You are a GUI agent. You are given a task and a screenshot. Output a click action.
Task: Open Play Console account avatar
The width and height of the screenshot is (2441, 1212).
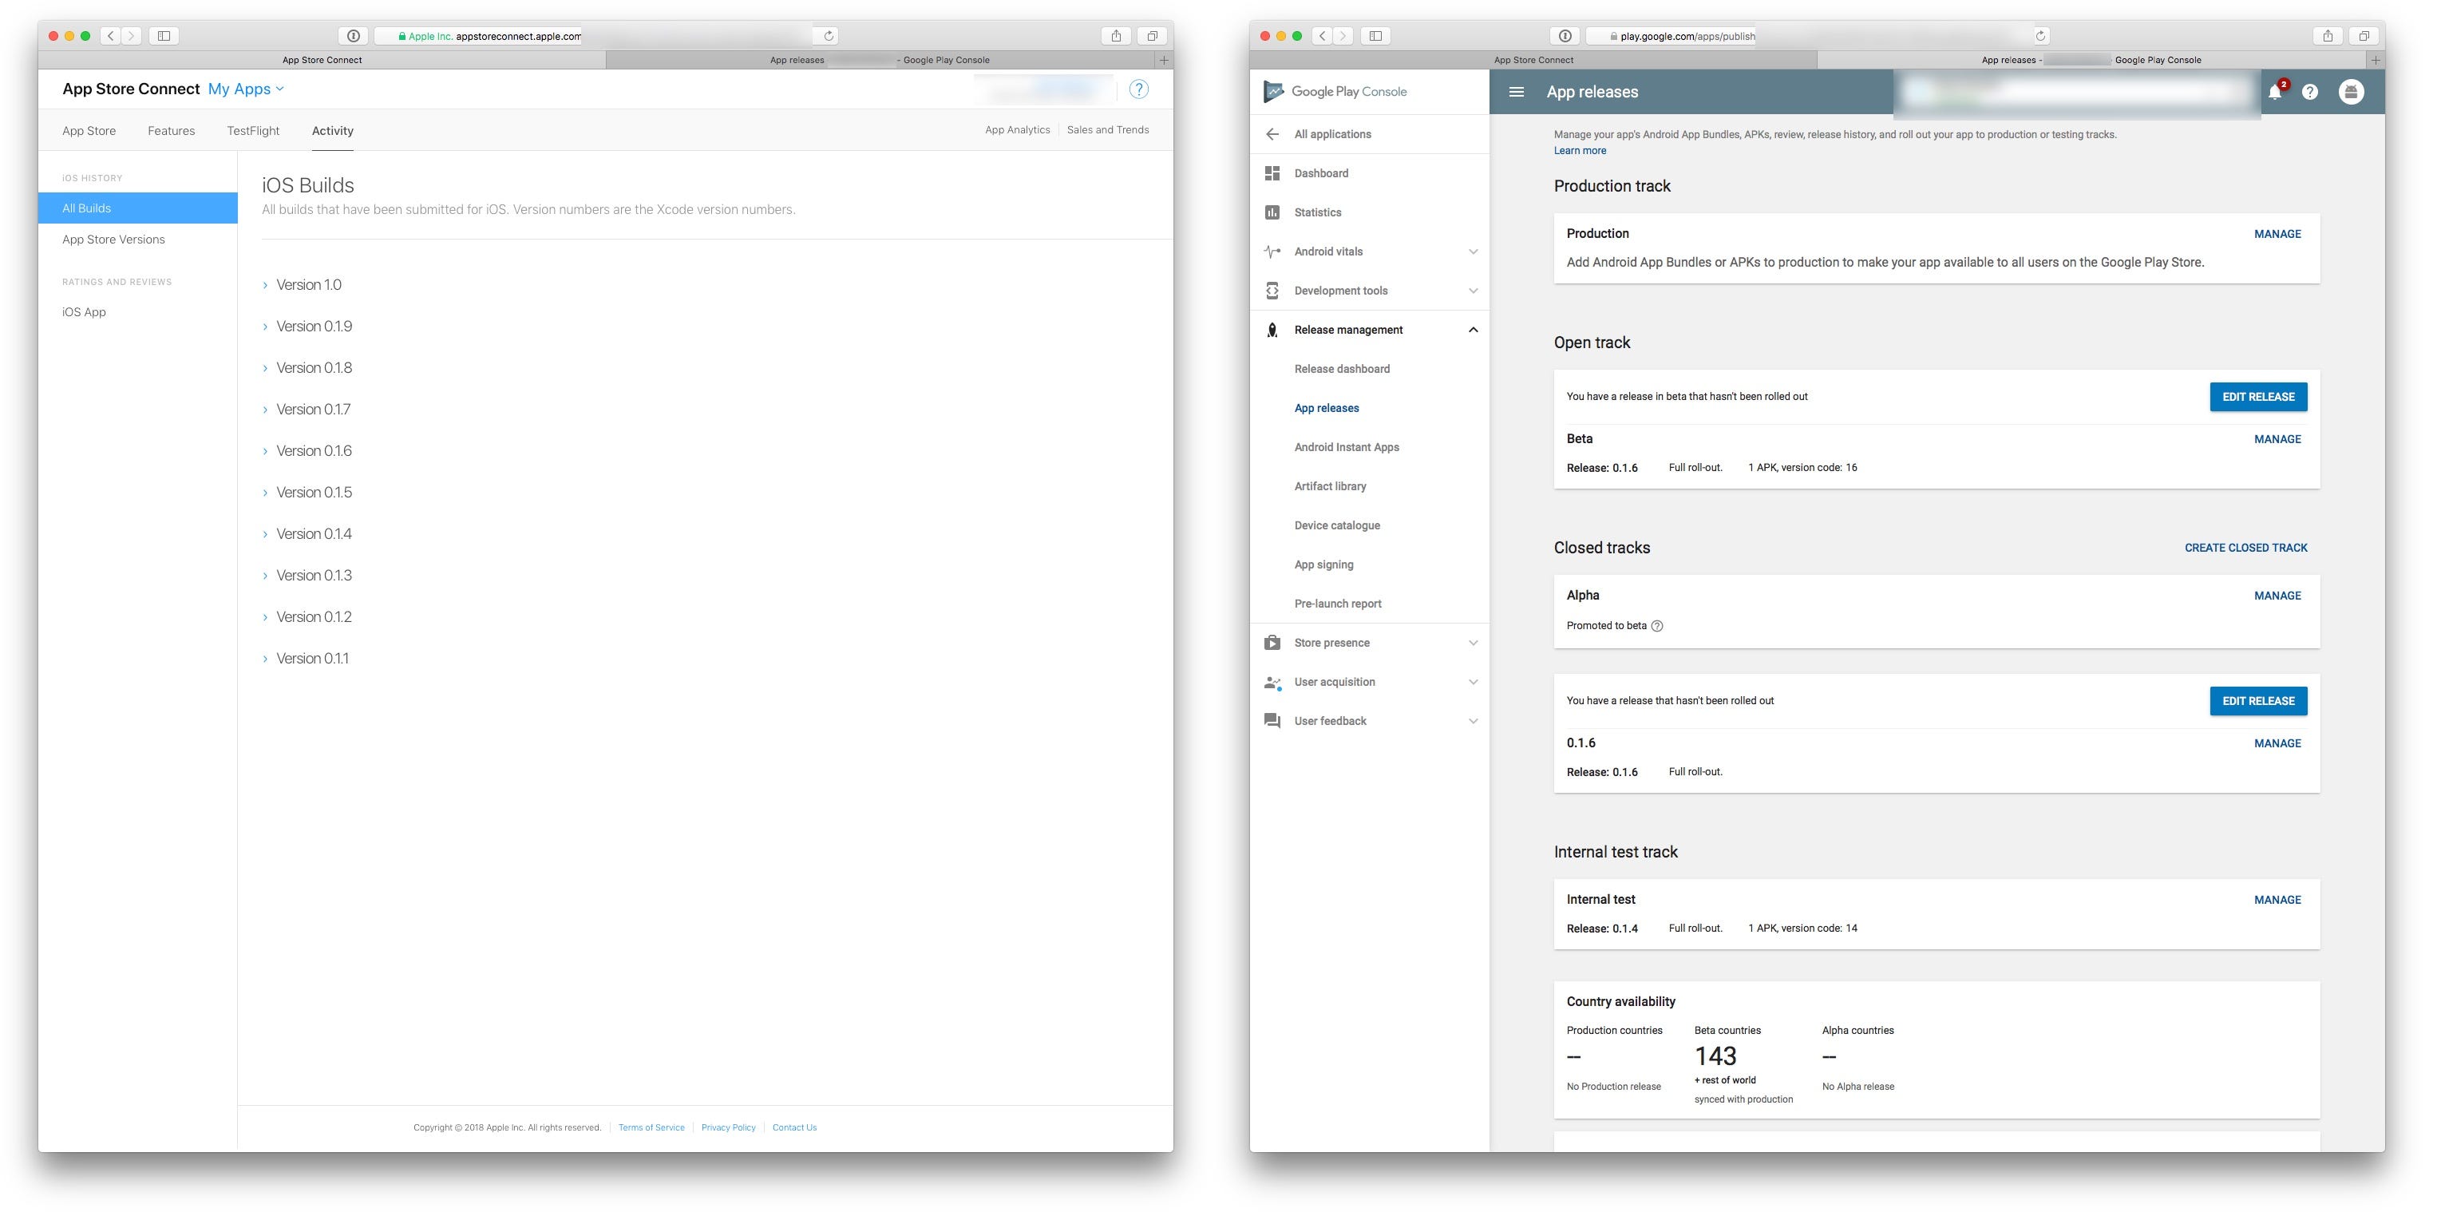pos(2351,92)
